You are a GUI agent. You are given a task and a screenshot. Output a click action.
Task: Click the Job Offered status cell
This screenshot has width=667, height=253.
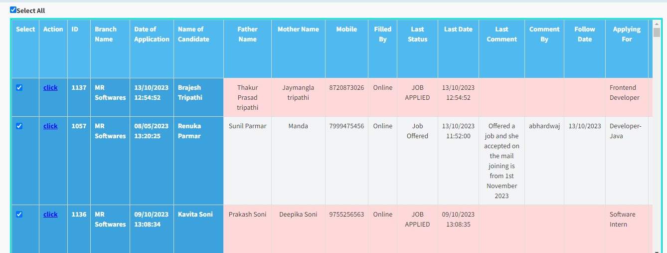pyautogui.click(x=417, y=131)
